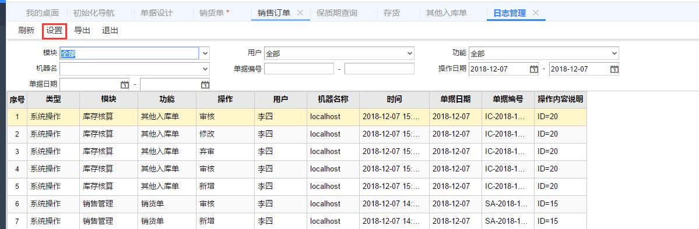This screenshot has height=229, width=699.
Task: Sort by the 操作内容说明 column header
Action: pos(560,99)
